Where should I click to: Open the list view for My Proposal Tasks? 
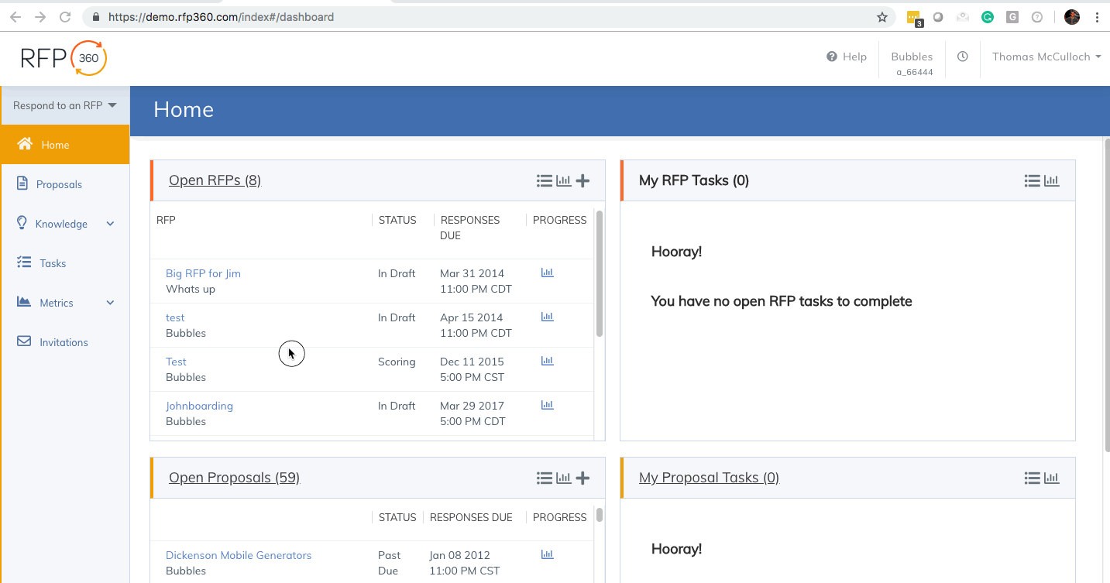(1031, 478)
